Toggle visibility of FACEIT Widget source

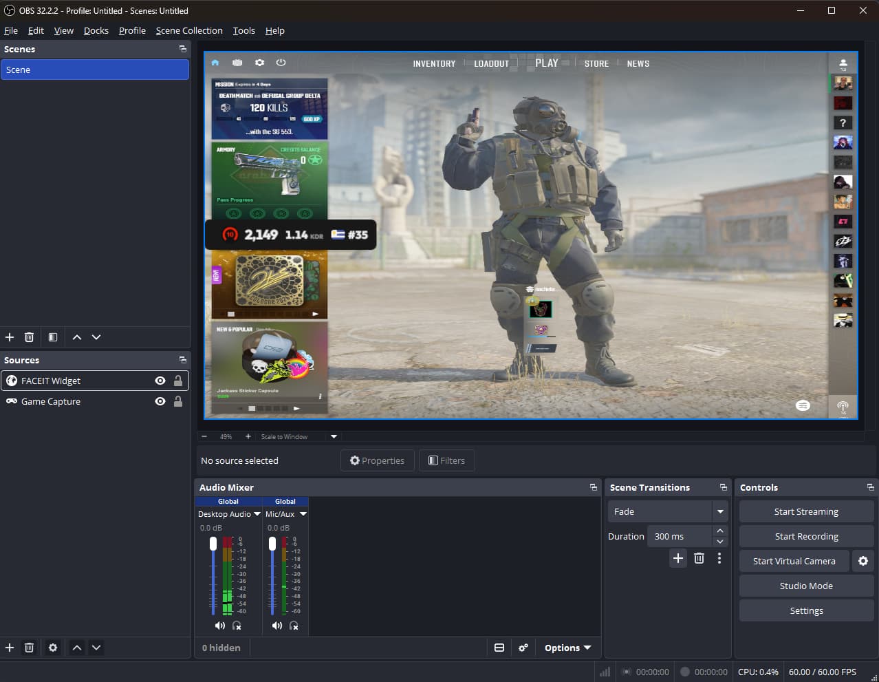coord(160,381)
